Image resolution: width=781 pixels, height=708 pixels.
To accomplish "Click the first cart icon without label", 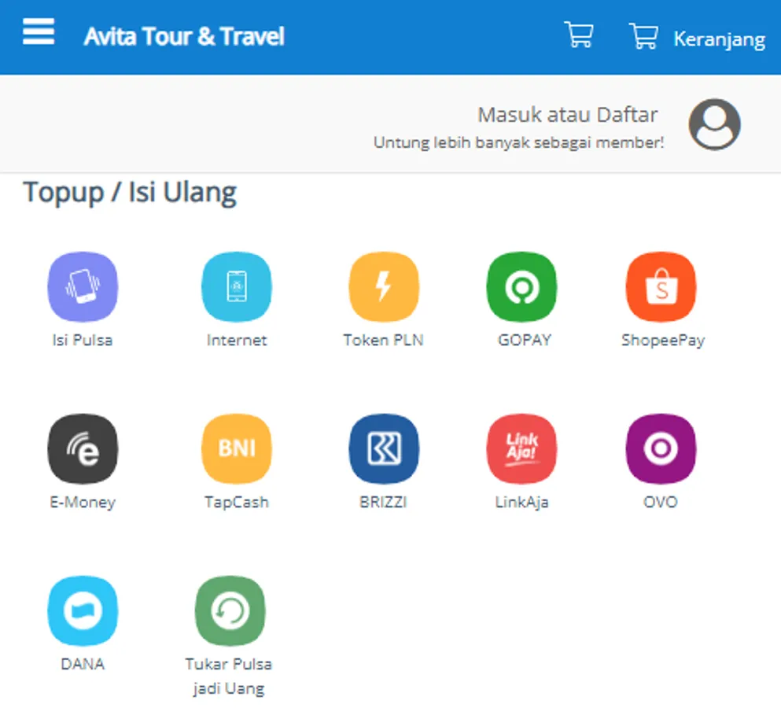I will coord(579,35).
